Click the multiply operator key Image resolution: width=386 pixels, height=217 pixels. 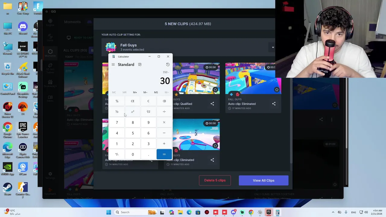[164, 122]
